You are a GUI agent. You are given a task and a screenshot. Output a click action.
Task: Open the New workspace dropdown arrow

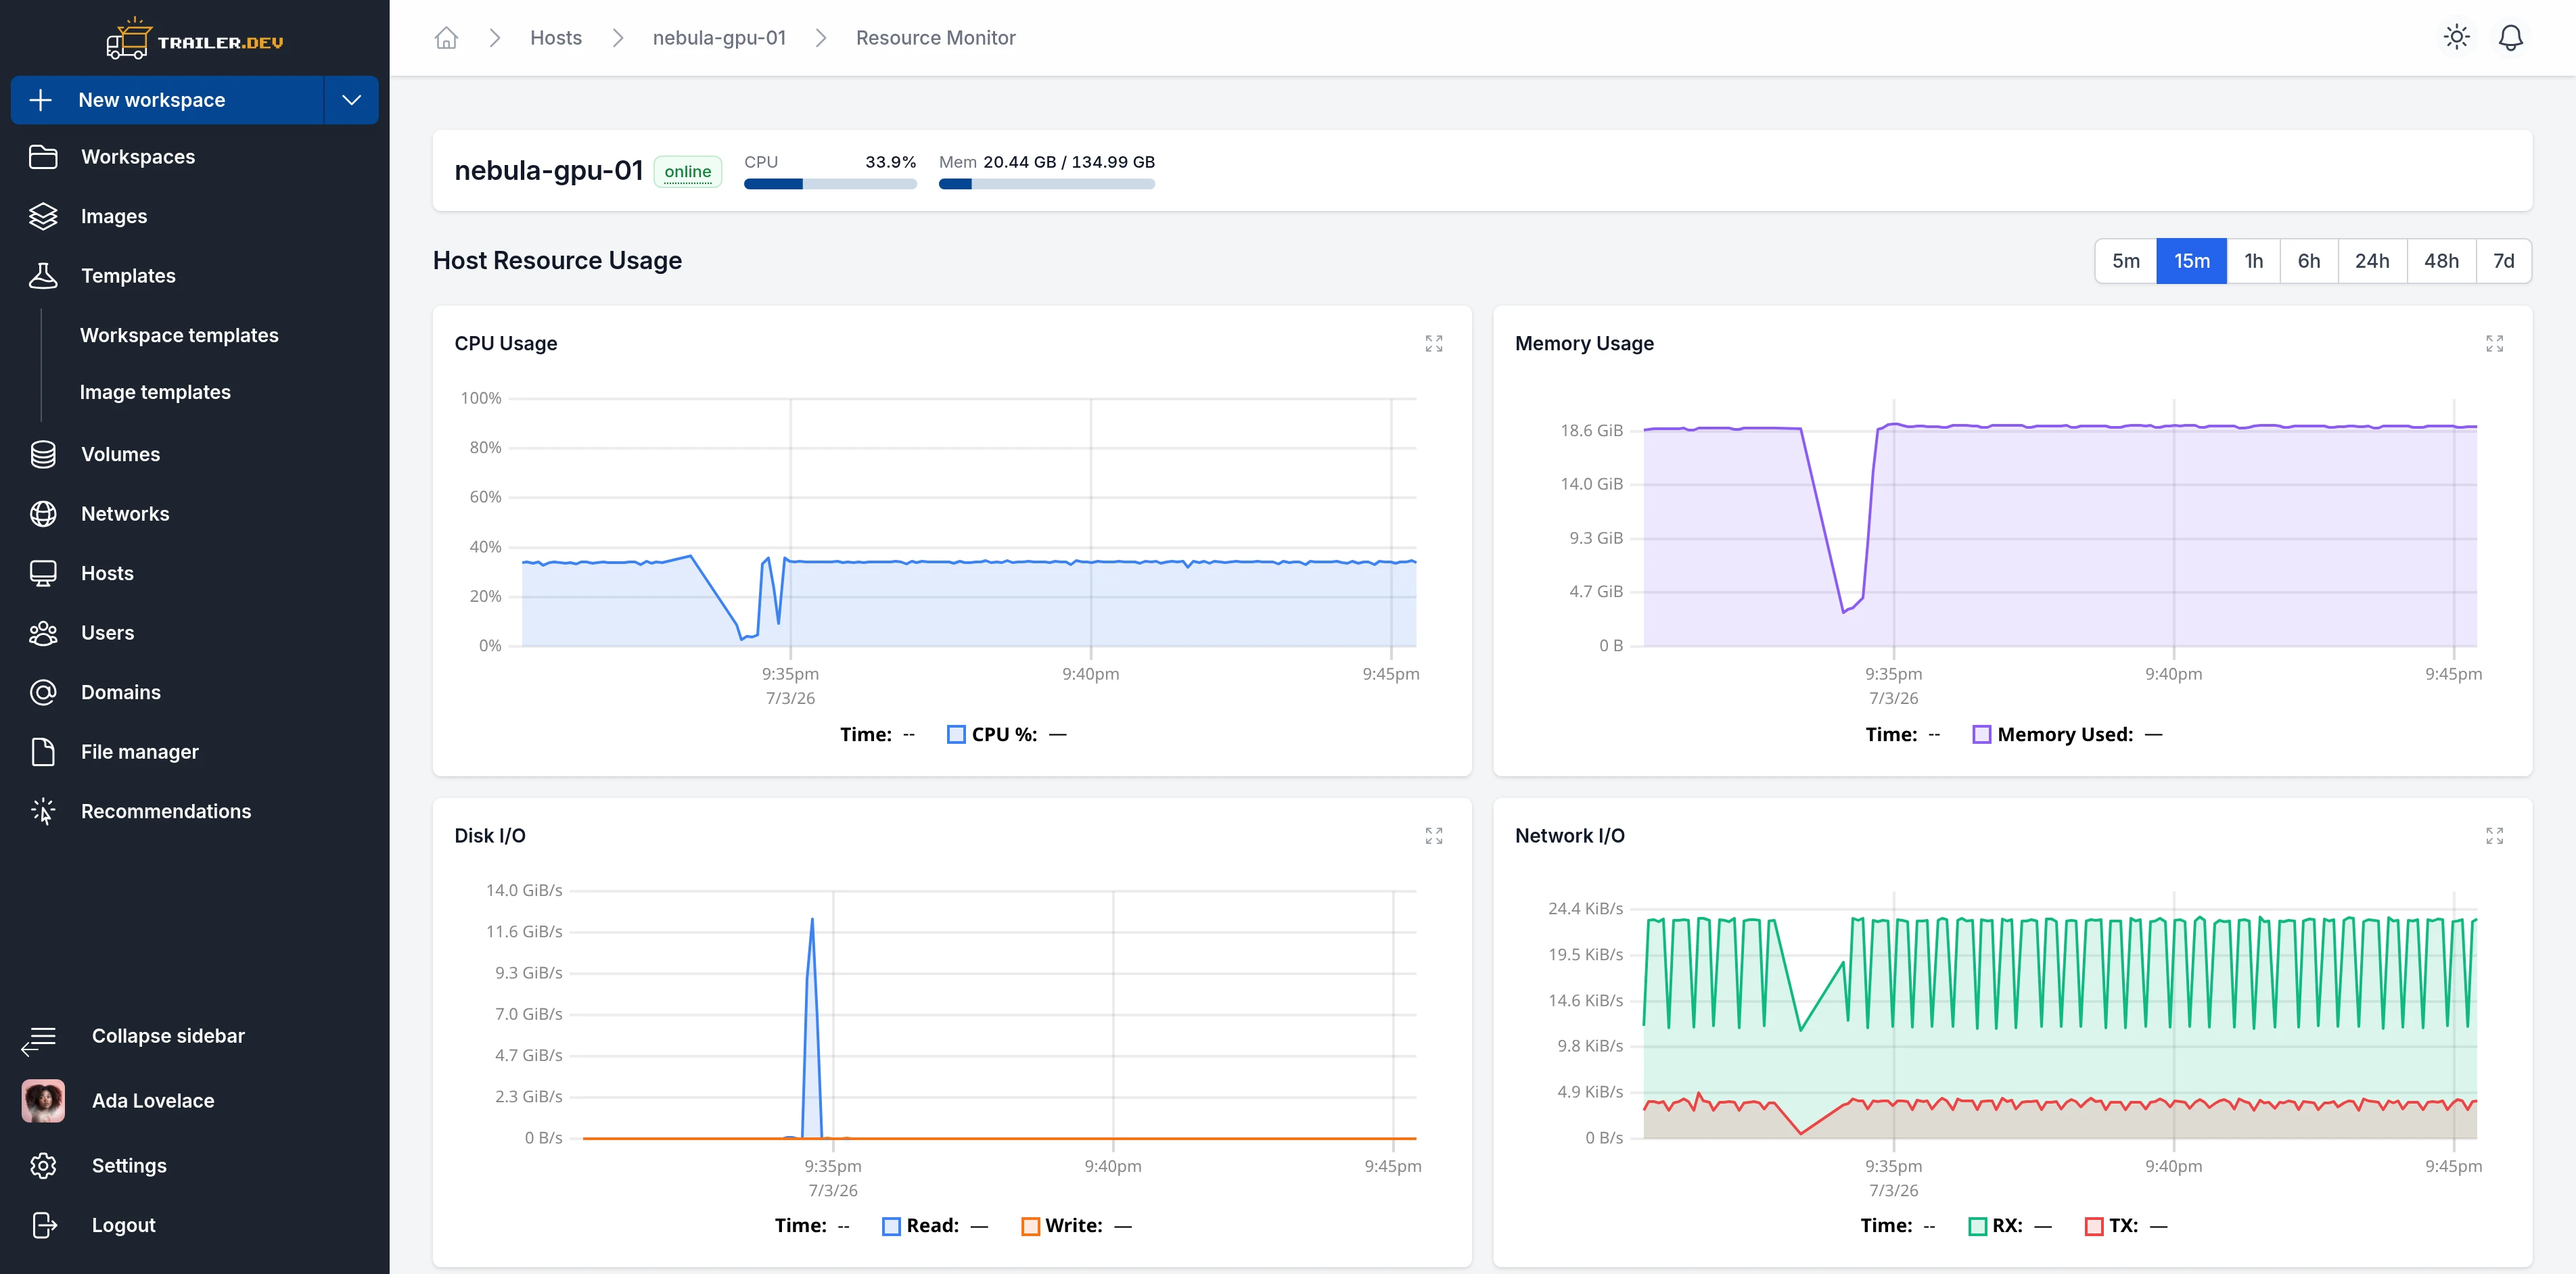[351, 100]
